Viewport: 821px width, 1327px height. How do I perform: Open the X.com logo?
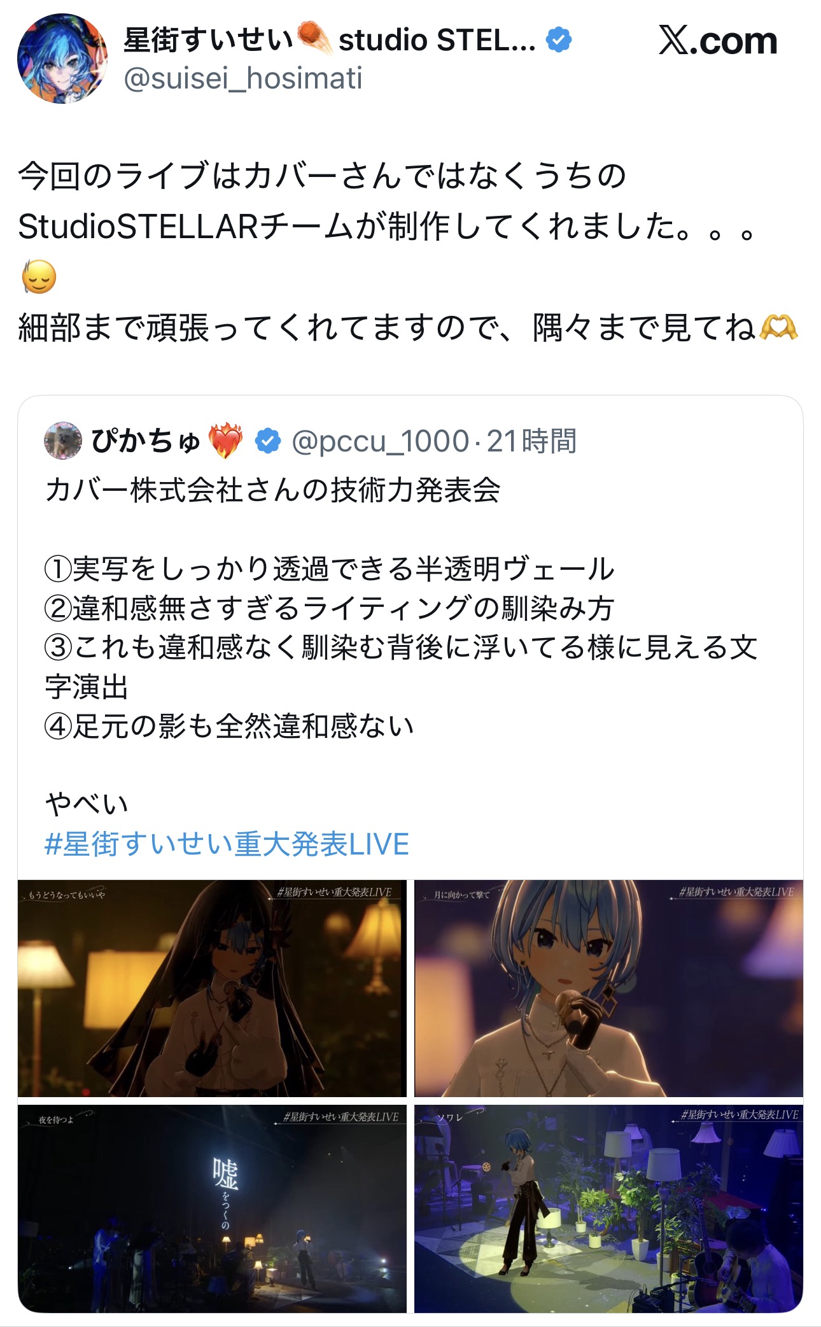point(718,41)
